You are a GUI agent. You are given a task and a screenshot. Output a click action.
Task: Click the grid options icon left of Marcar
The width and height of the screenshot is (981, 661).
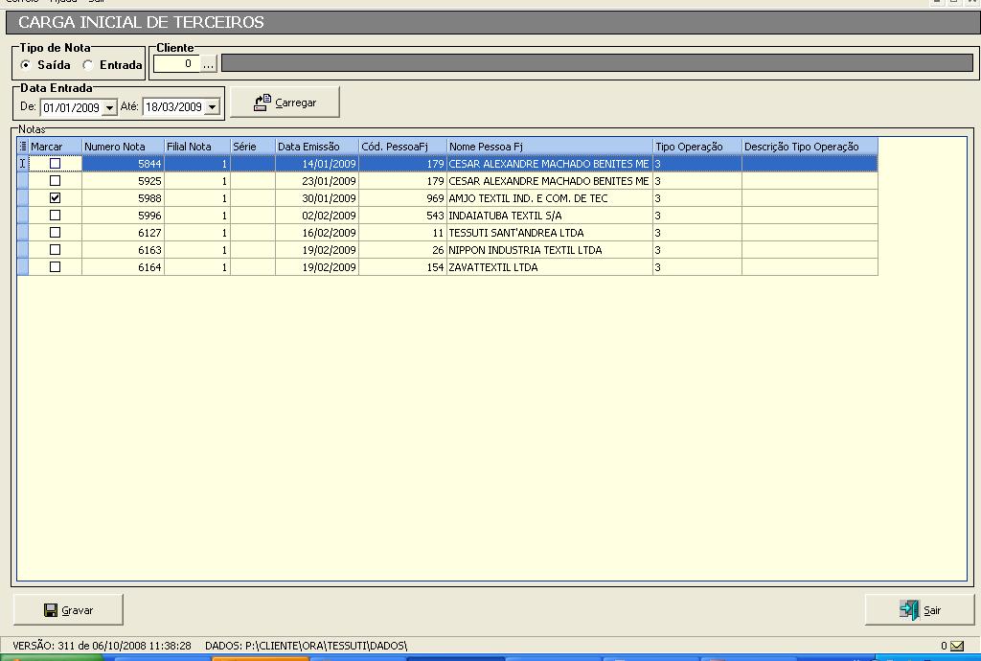(23, 147)
